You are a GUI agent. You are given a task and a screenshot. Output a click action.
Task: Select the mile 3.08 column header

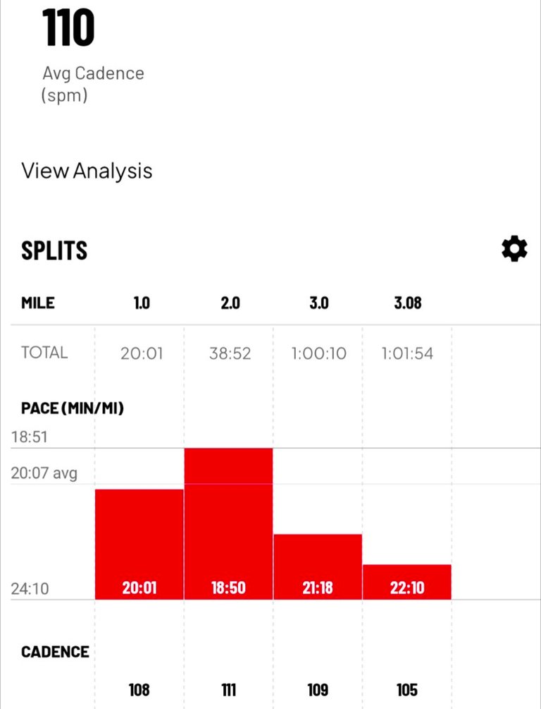click(408, 303)
